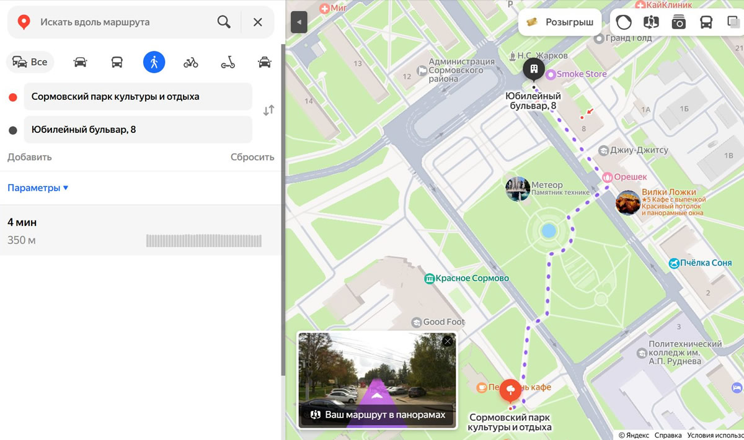Switch to bicycle route mode
The image size is (744, 440).
(190, 62)
